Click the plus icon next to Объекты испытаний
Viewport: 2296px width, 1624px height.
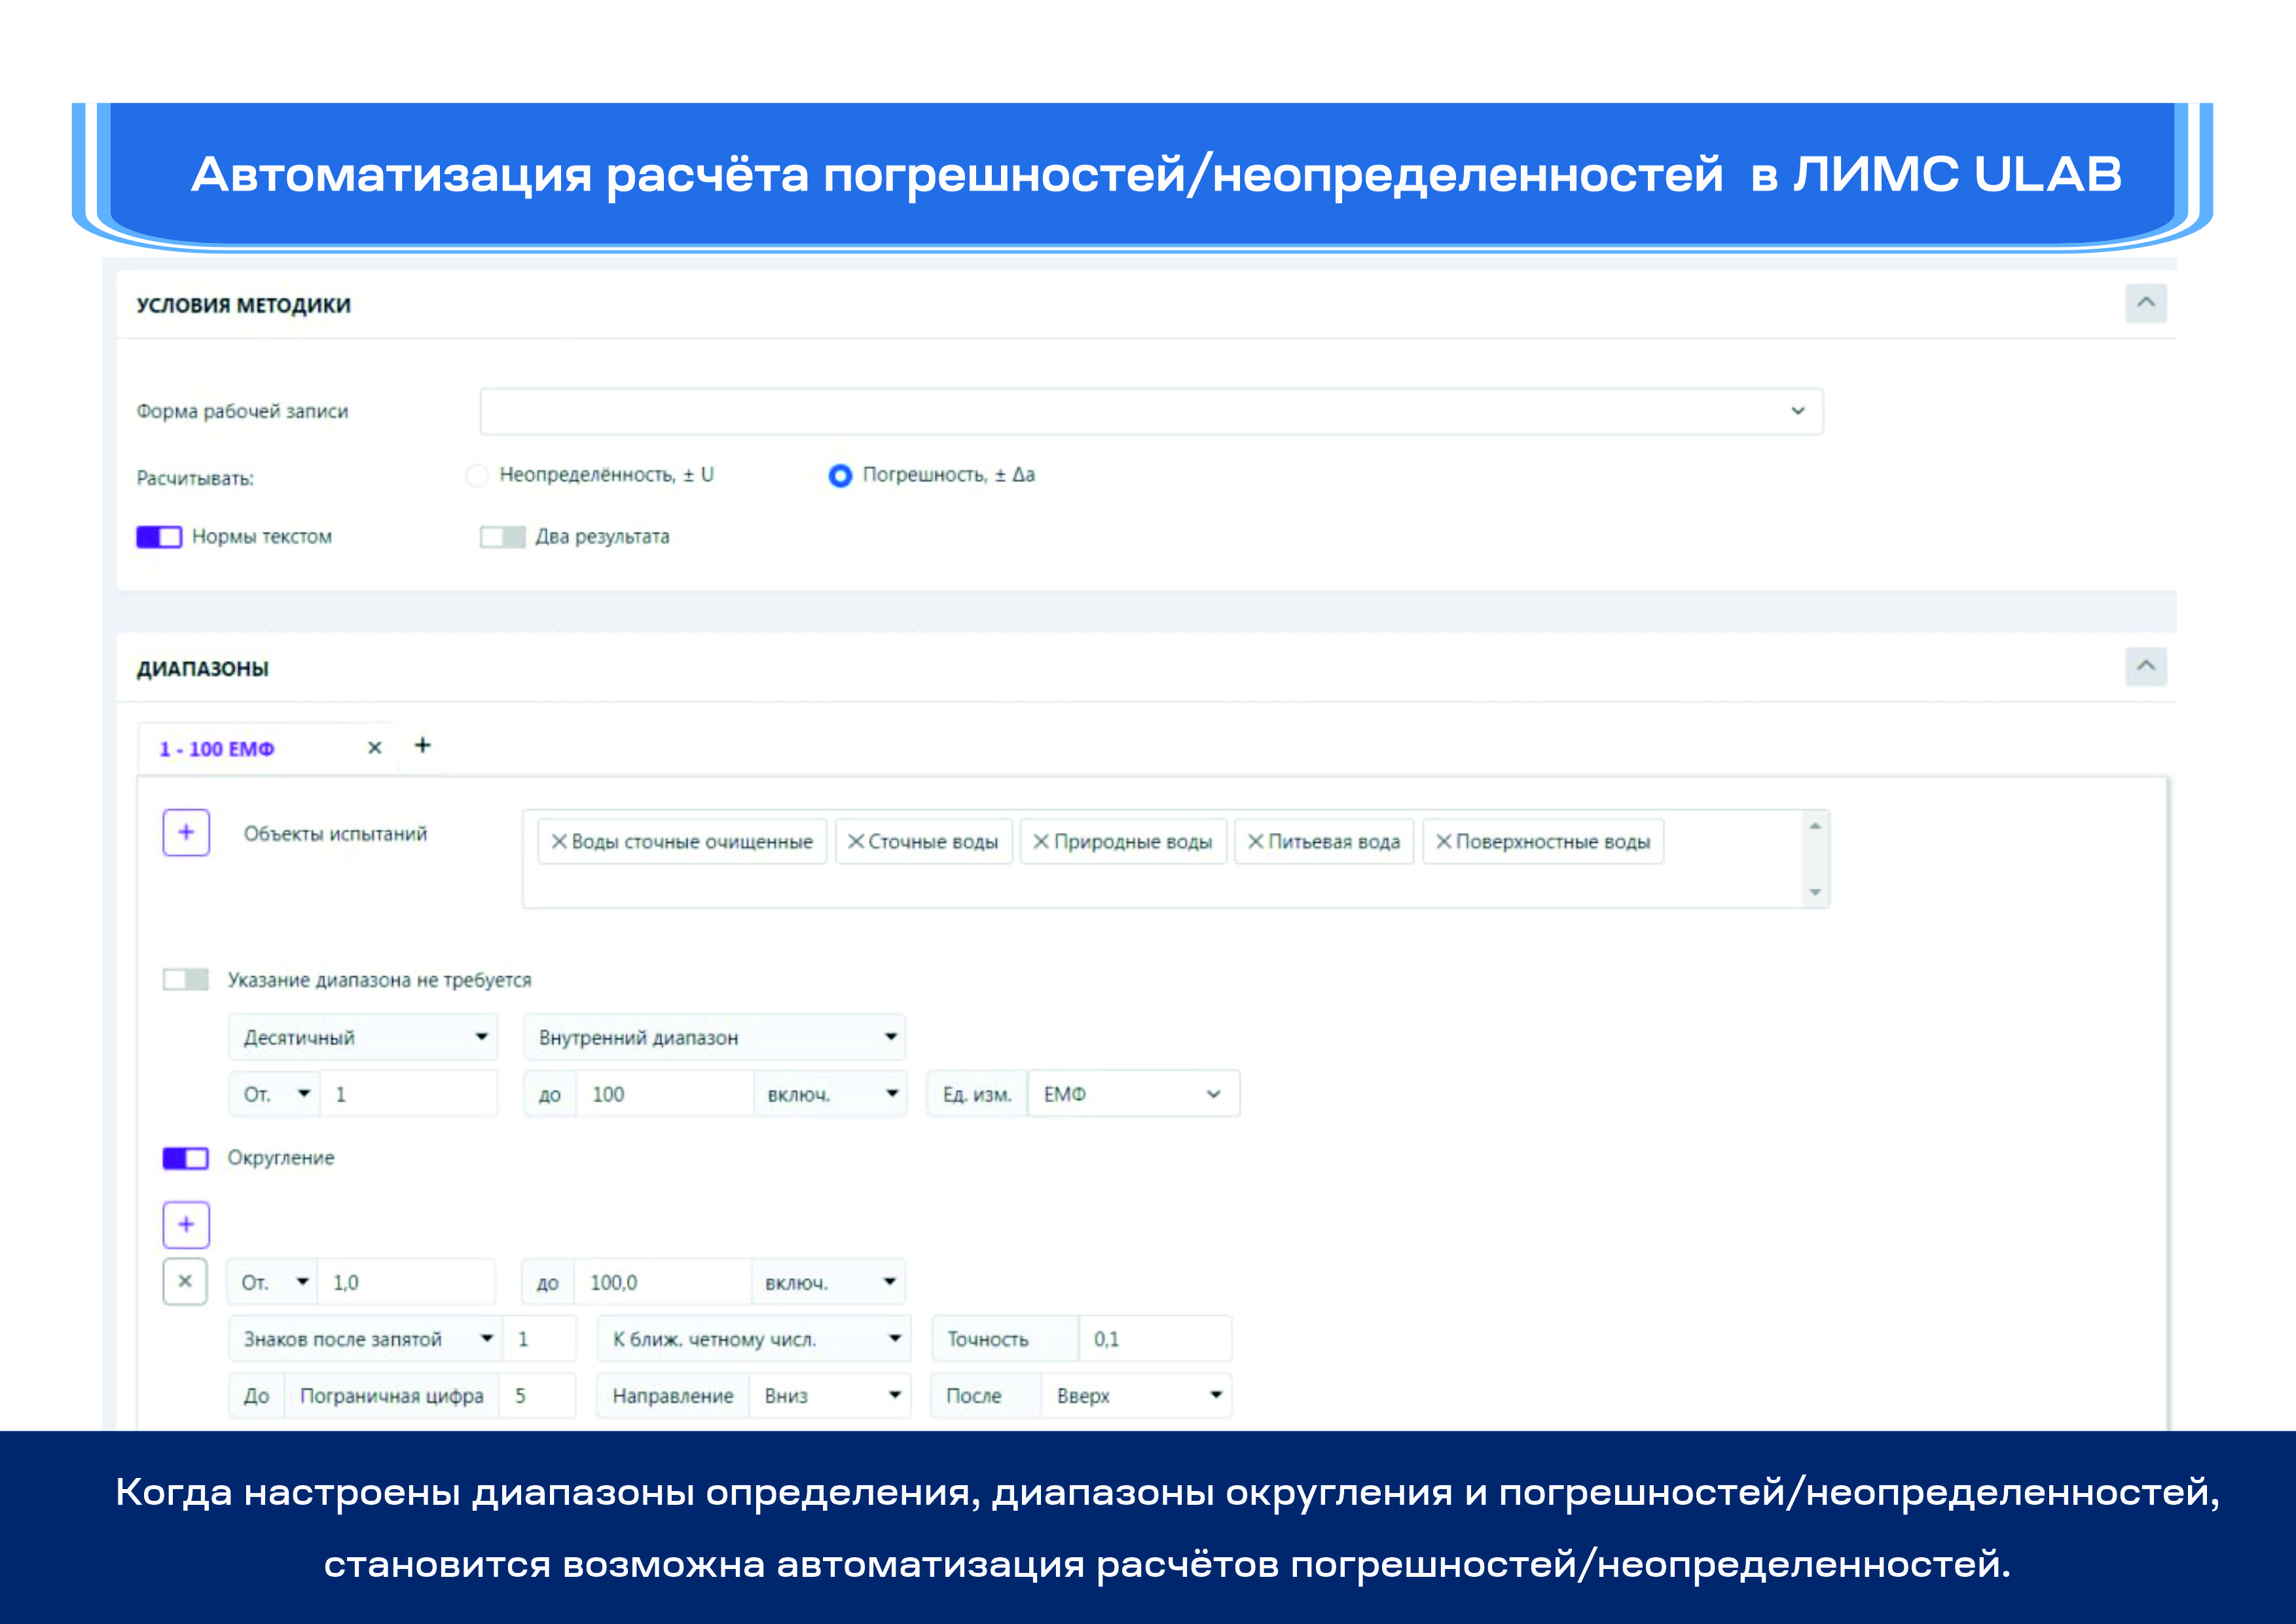click(x=186, y=832)
